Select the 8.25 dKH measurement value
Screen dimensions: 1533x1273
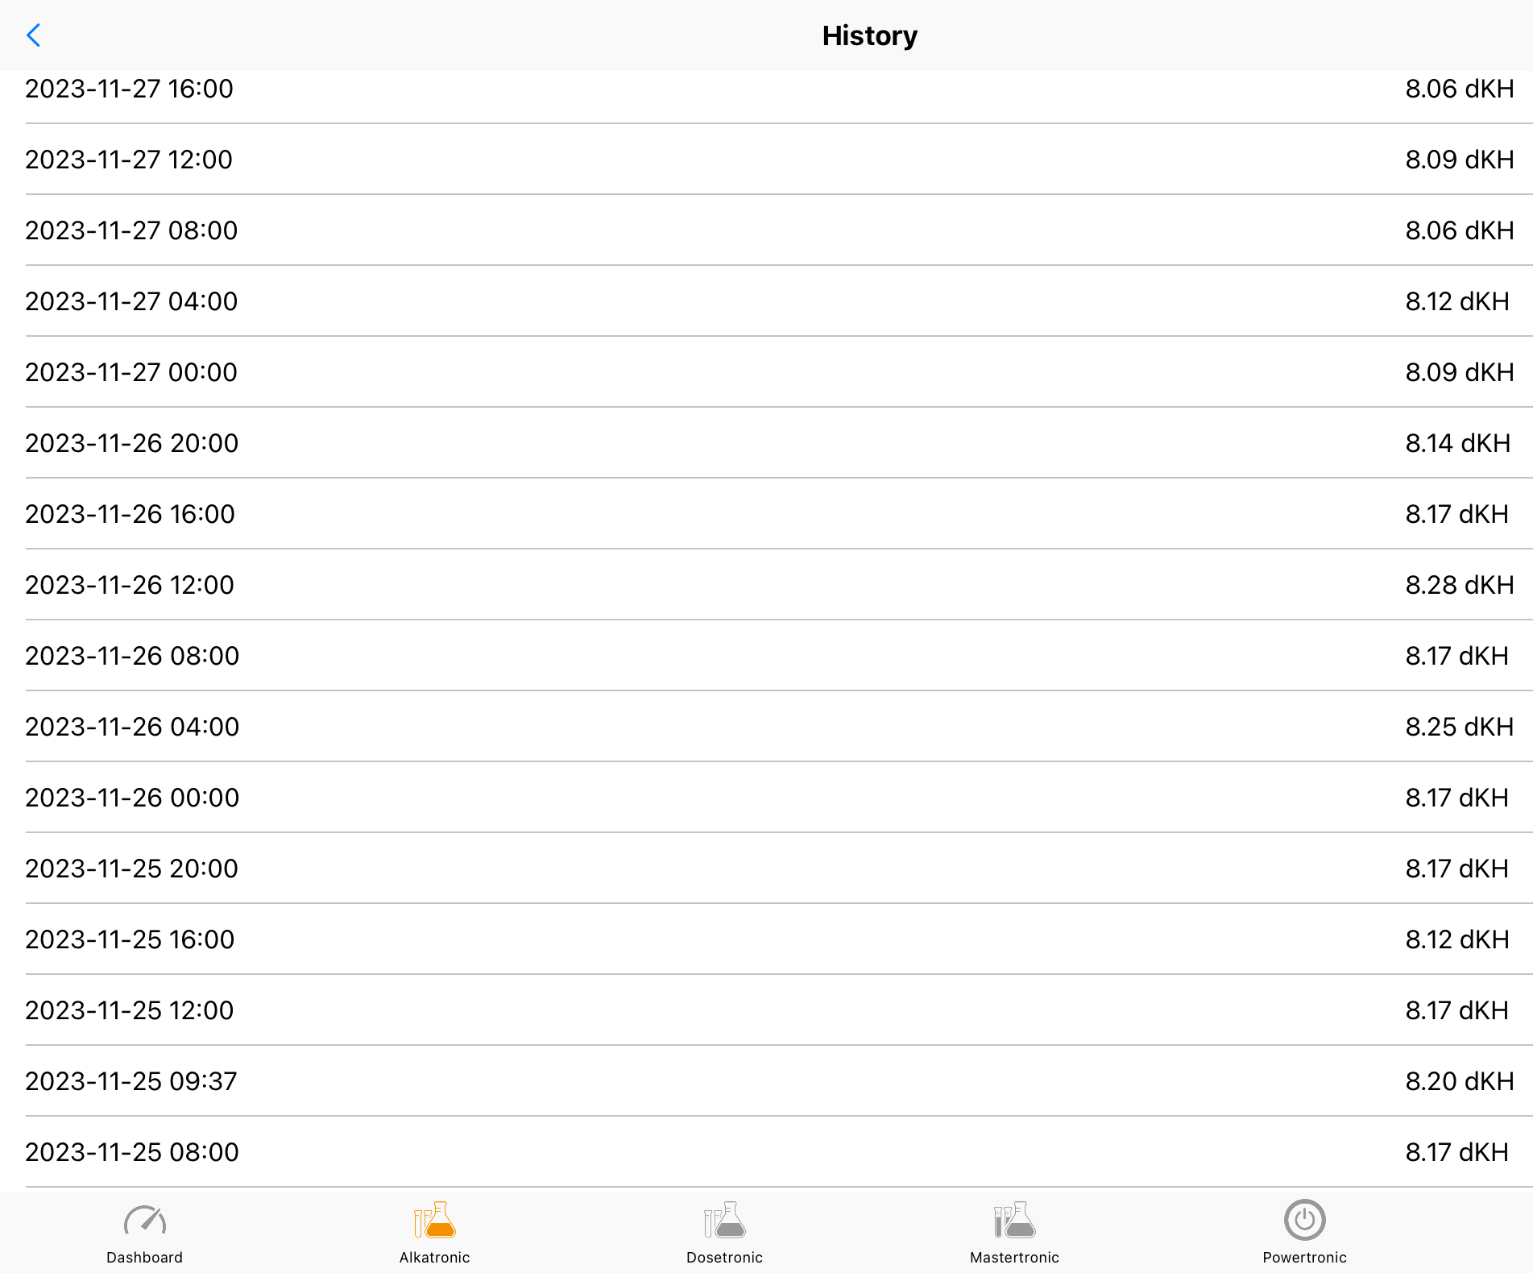pyautogui.click(x=1459, y=727)
